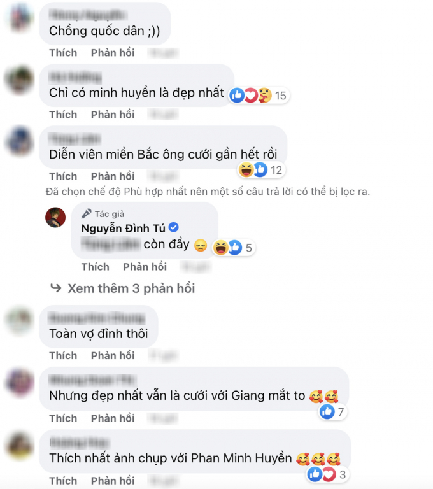Click Phản hồi under 'Diễn viên miền Bắc' comment
The width and height of the screenshot is (433, 489).
113,176
